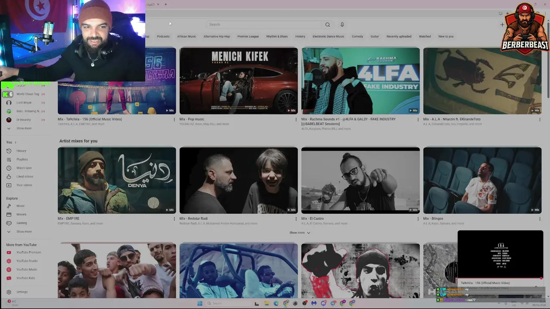This screenshot has width=550, height=309.
Task: Open Windows Start button on taskbar
Action: pyautogui.click(x=200, y=303)
